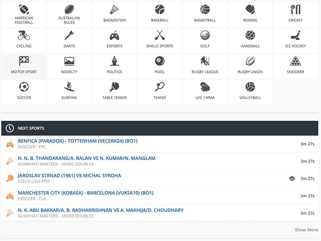Click the UFC / MMA label
This screenshot has height=241, width=321.
coord(205,97)
